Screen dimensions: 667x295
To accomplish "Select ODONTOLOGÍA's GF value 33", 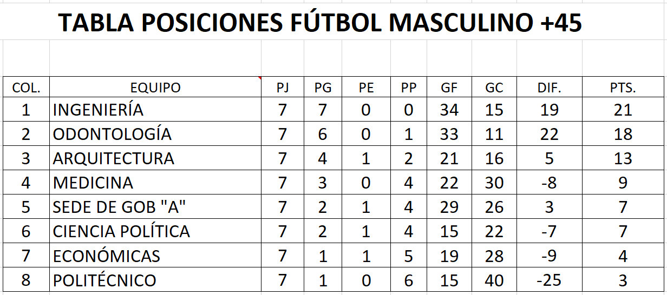I will [x=449, y=134].
